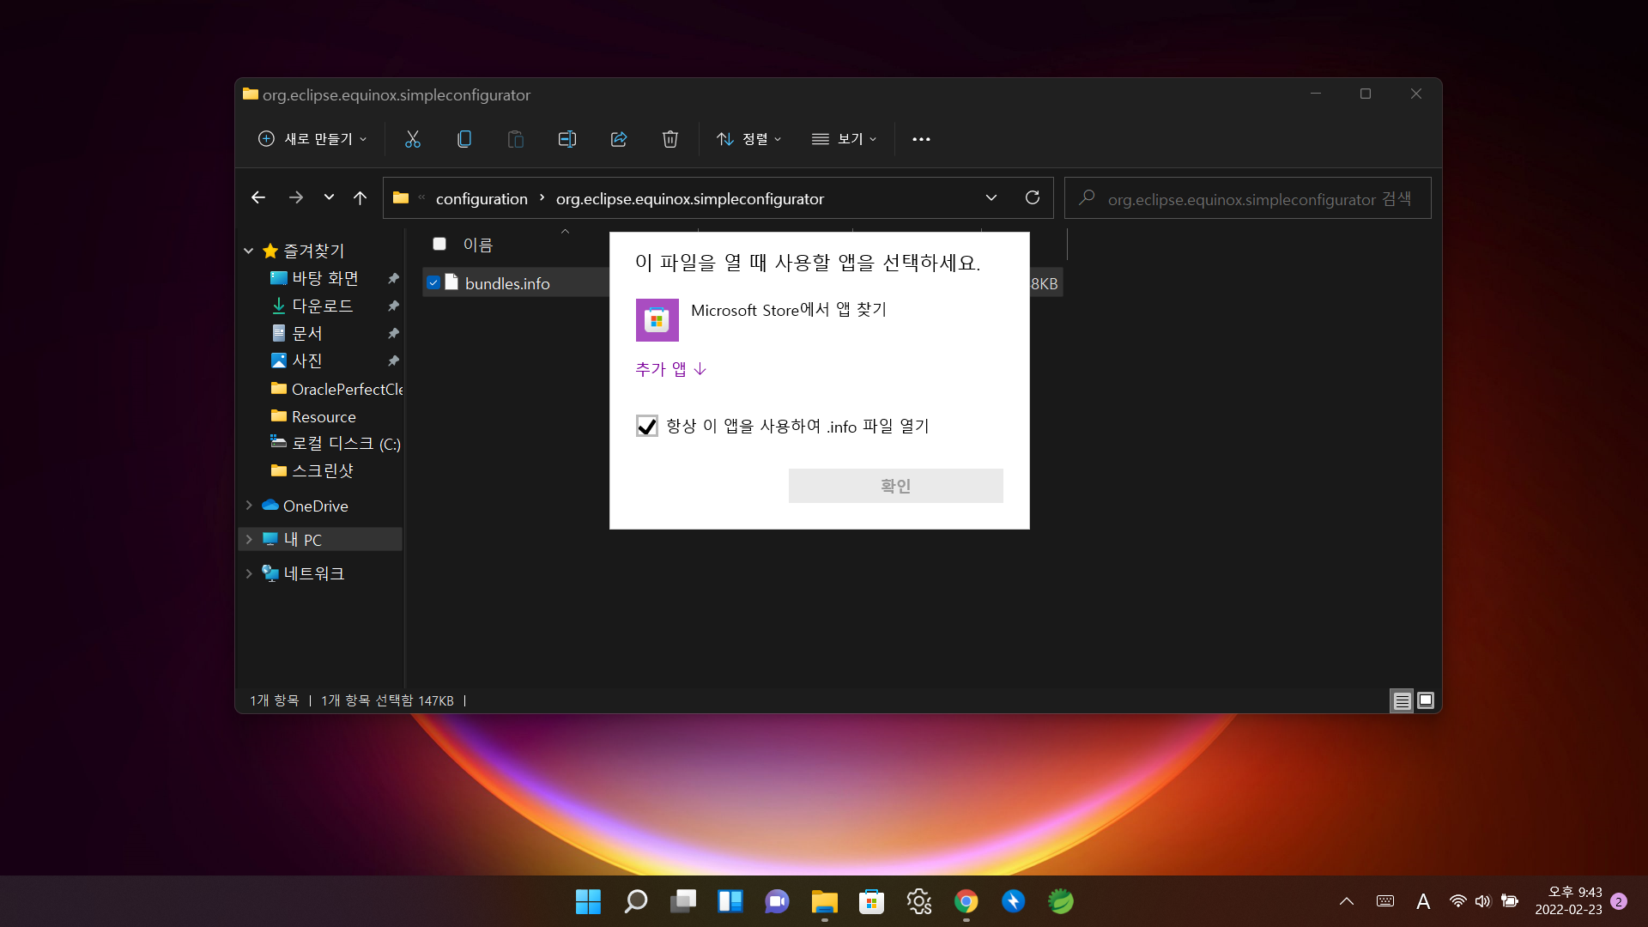The image size is (1648, 927).
Task: Open the 정렬 sort dropdown
Action: [x=749, y=139]
